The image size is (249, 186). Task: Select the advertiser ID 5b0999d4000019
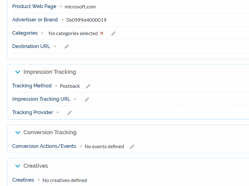point(86,20)
